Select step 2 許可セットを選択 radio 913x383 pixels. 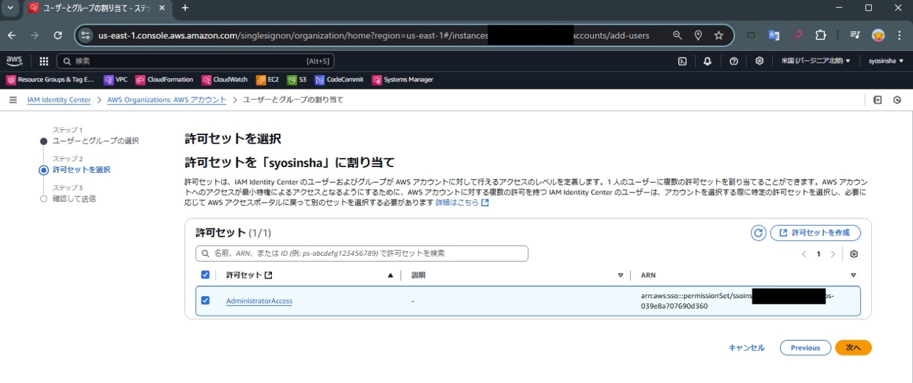click(44, 170)
